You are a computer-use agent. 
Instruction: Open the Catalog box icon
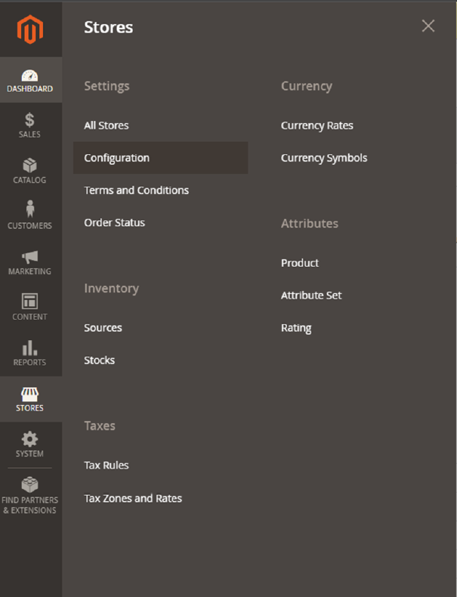pyautogui.click(x=30, y=165)
